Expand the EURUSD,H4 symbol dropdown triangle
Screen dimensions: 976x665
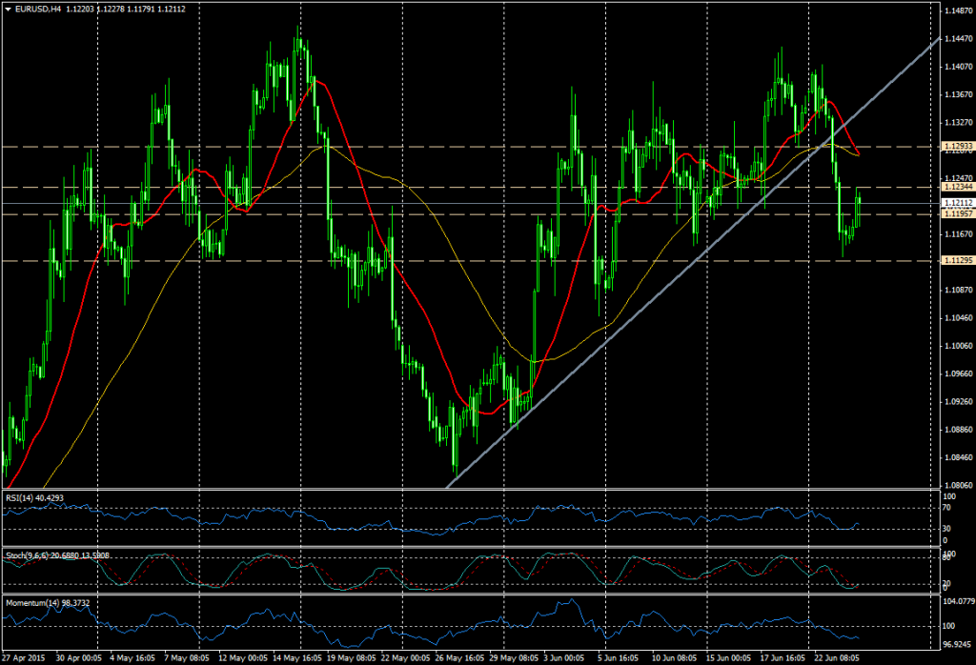[x=8, y=7]
